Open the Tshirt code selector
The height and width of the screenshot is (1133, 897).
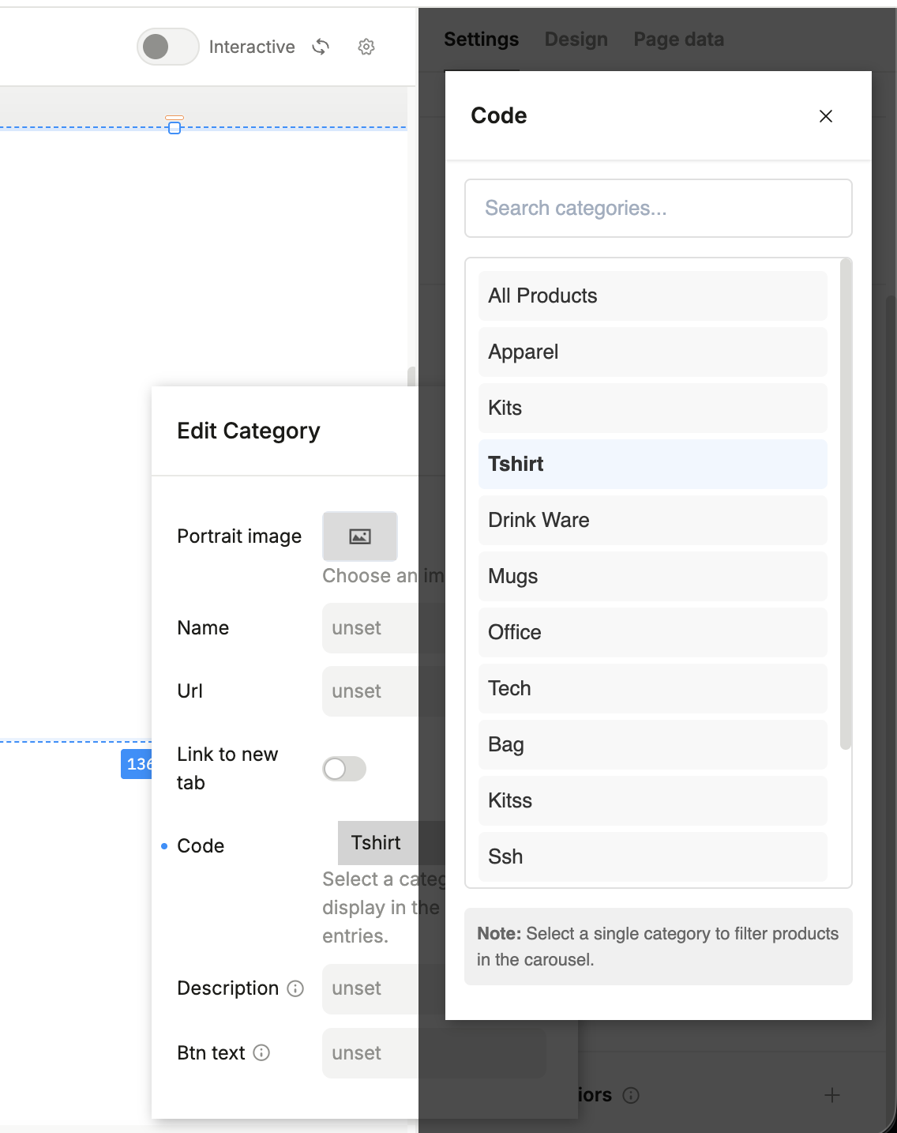point(377,843)
